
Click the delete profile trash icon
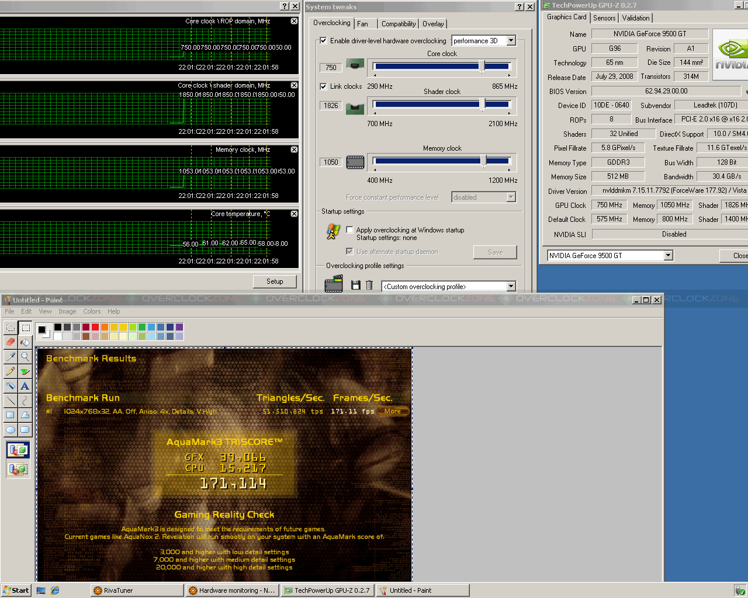click(369, 285)
